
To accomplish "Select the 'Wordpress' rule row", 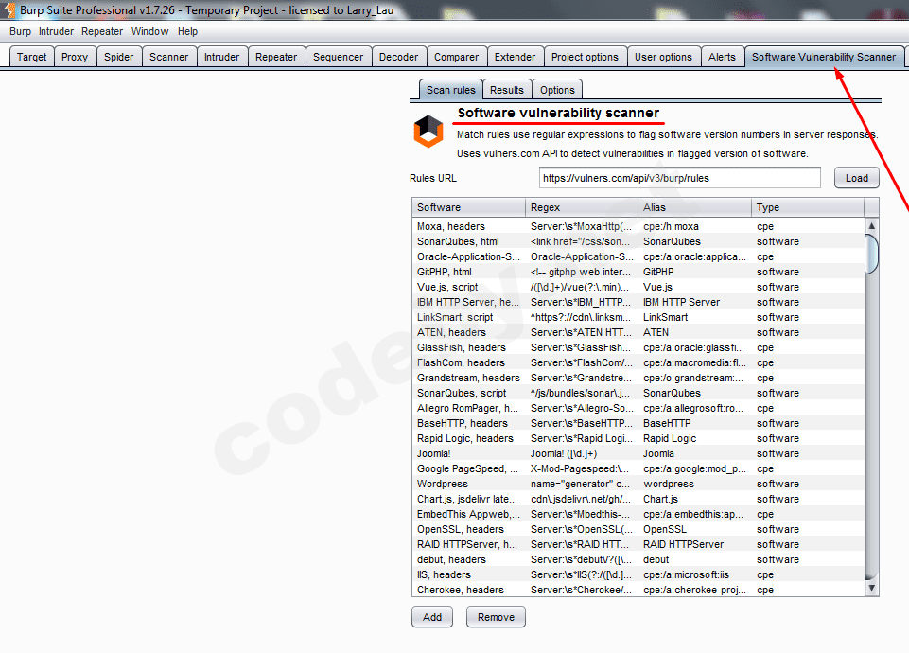I will click(638, 484).
